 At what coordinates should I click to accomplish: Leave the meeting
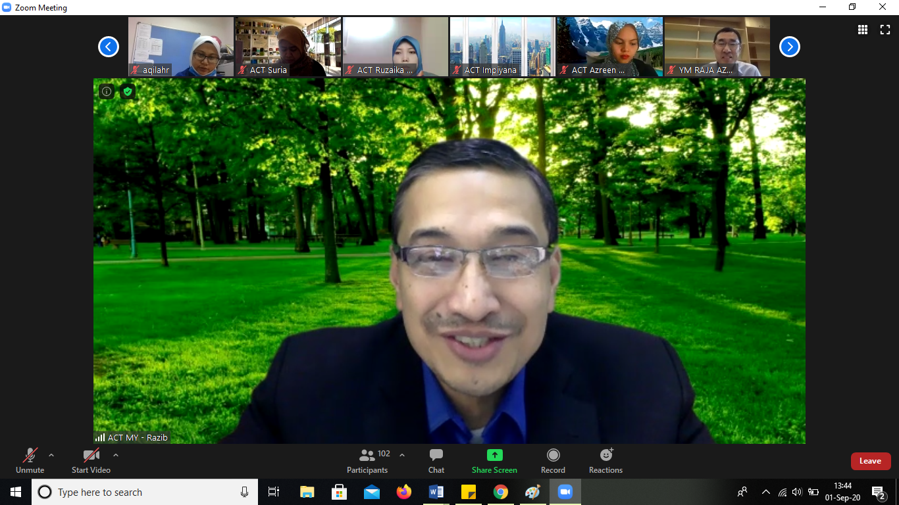point(870,461)
